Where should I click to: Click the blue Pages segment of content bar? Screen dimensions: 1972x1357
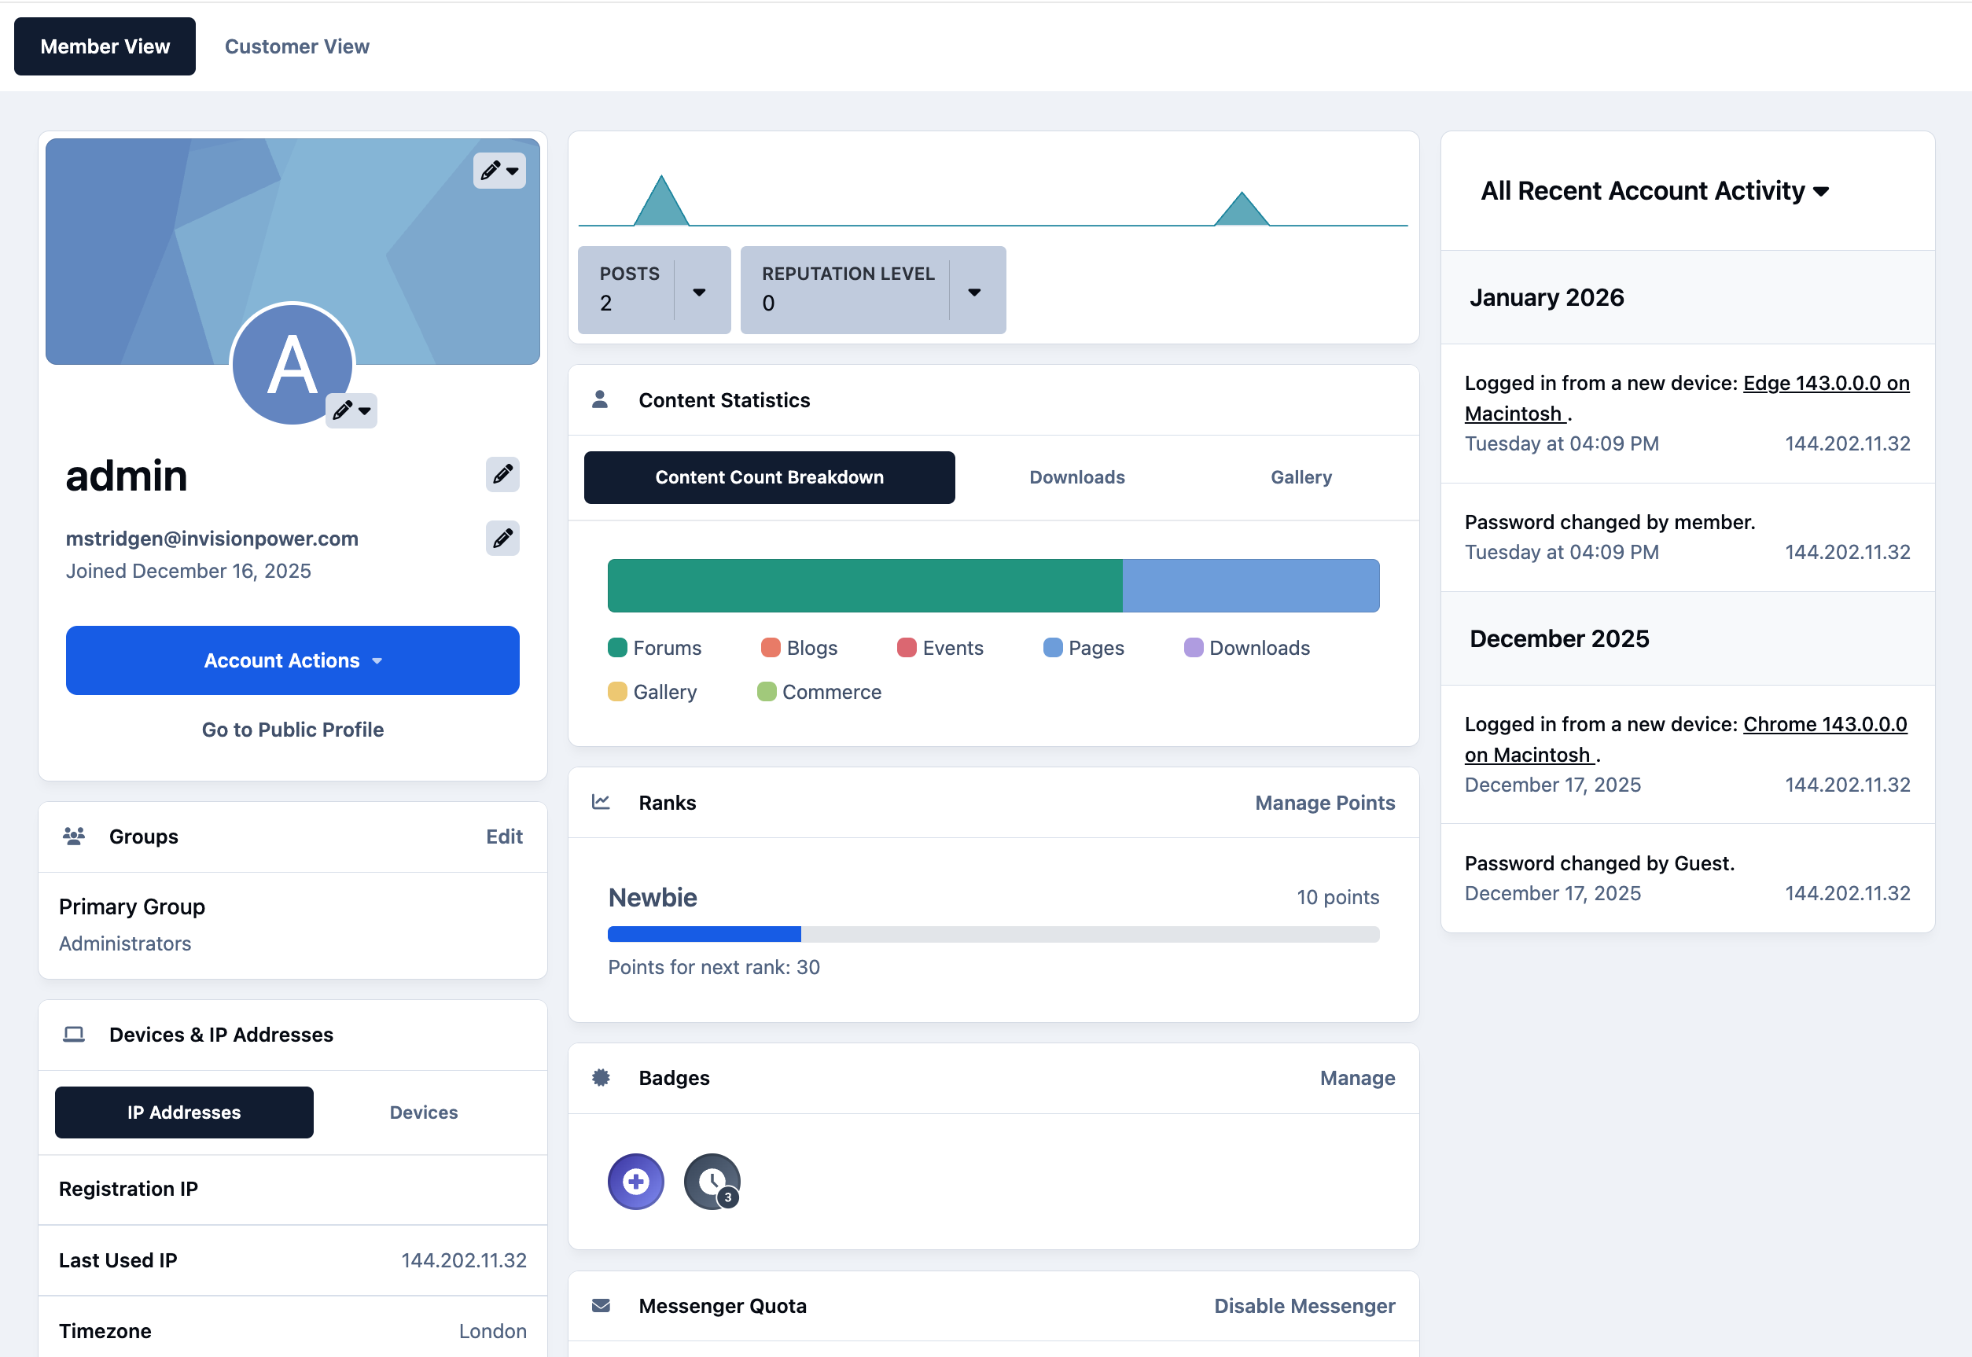click(1251, 586)
